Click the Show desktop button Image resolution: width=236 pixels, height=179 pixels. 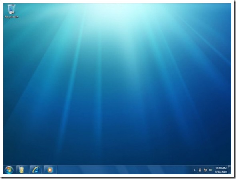[230, 170]
